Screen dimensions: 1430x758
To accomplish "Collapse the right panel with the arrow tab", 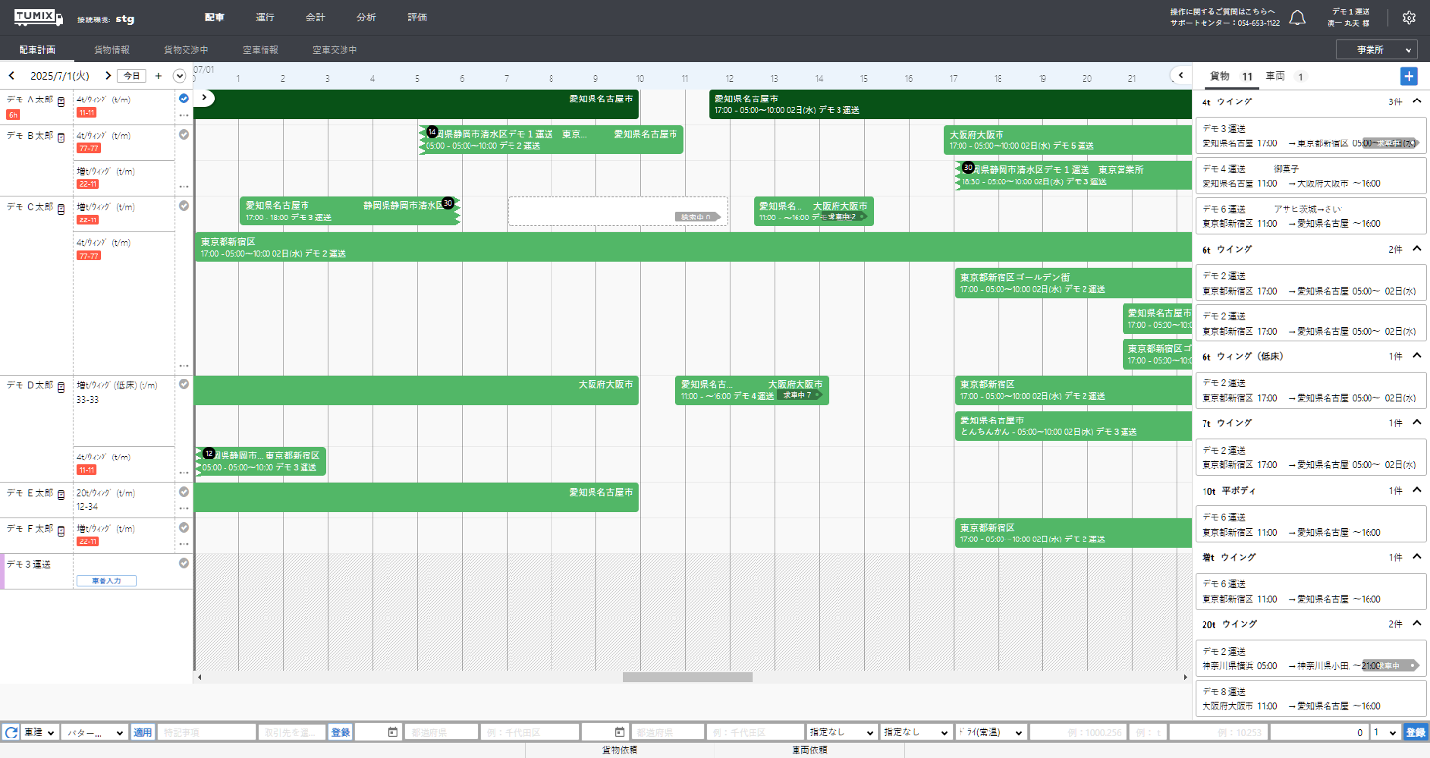I will [x=1180, y=75].
